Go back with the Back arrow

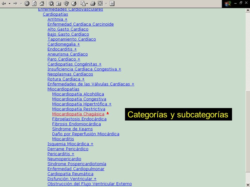tap(4, 3)
